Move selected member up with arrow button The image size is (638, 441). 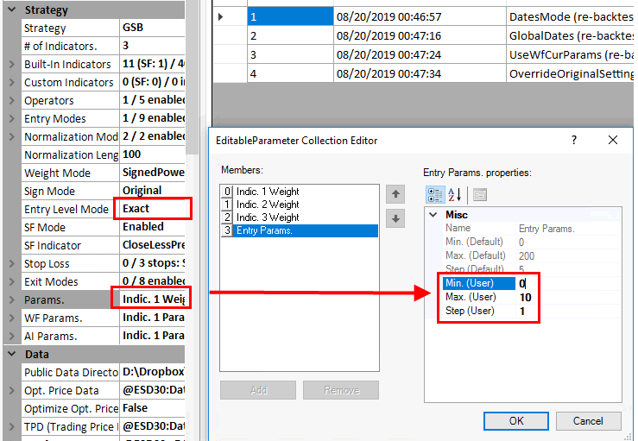click(x=395, y=194)
